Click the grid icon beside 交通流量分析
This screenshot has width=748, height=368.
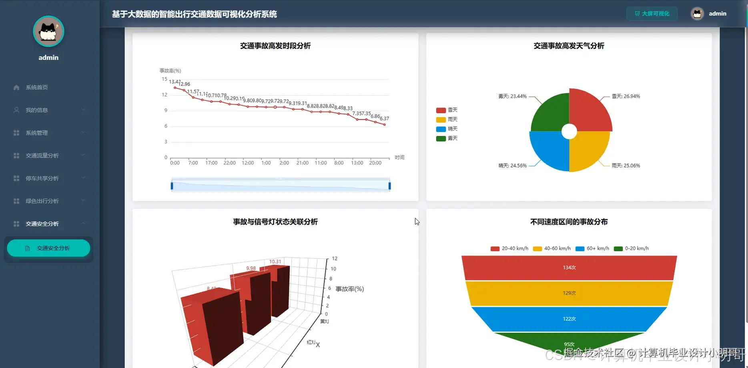16,156
